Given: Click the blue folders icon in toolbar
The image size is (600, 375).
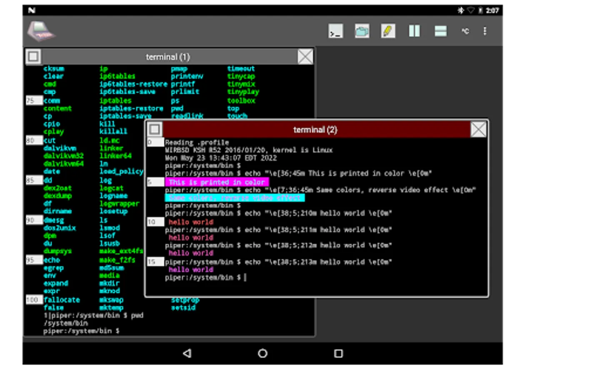Looking at the screenshot, I should (x=362, y=31).
